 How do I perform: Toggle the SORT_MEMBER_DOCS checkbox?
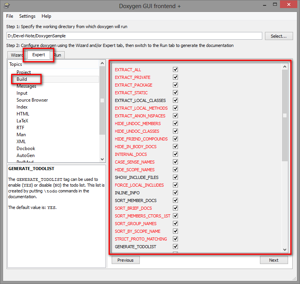pyautogui.click(x=175, y=200)
